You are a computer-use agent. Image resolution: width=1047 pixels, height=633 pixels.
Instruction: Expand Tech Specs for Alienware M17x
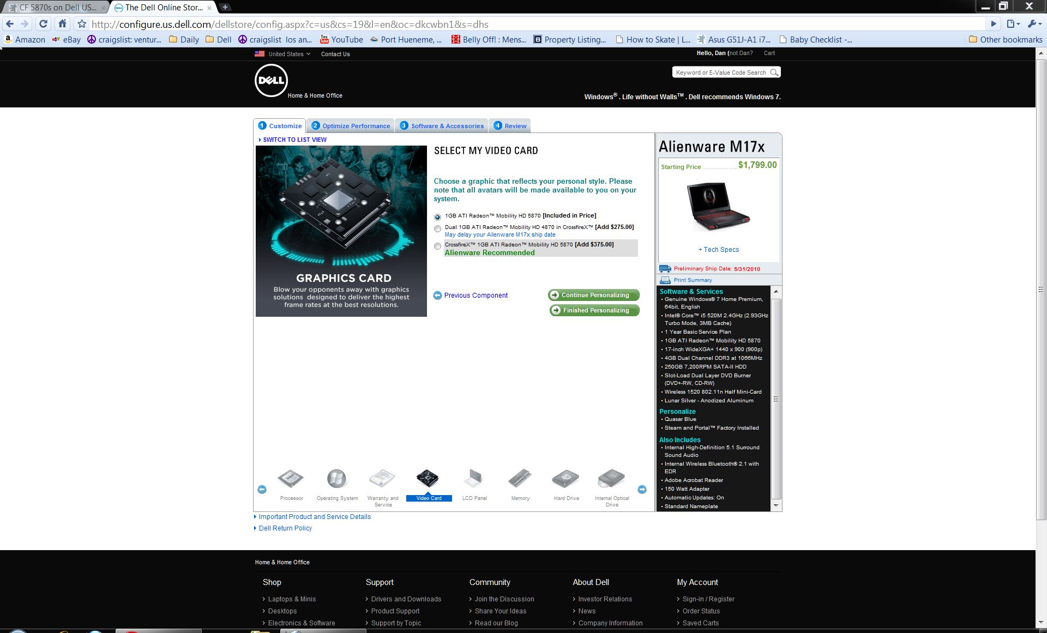(719, 250)
